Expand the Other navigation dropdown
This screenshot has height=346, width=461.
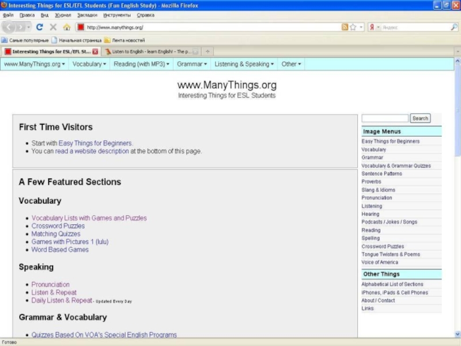point(291,64)
